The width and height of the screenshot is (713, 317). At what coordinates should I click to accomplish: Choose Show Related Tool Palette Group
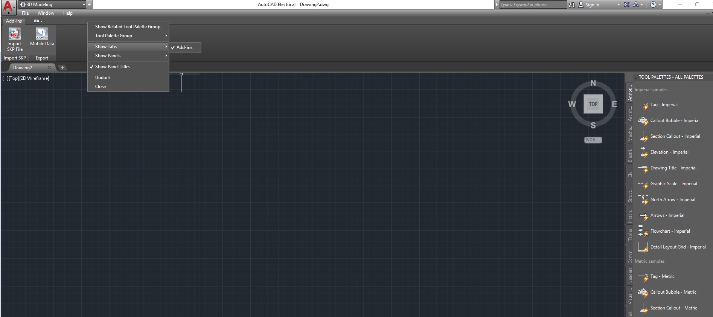click(x=128, y=27)
